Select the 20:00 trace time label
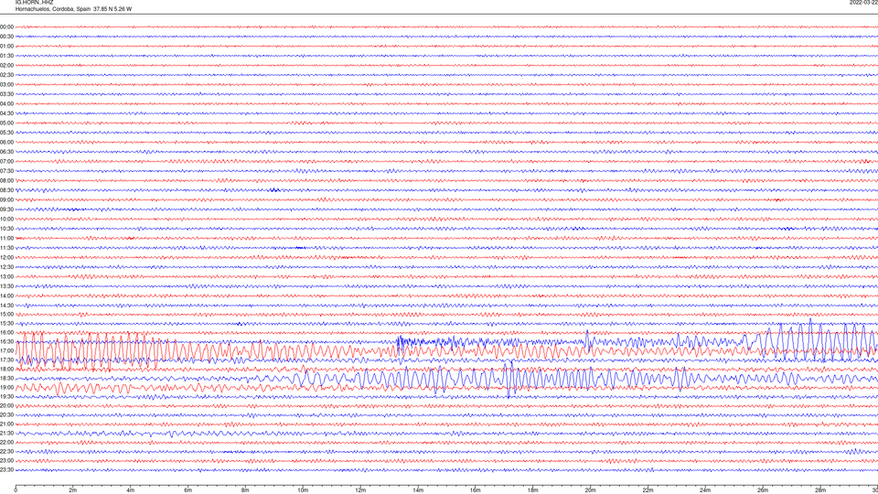The width and height of the screenshot is (878, 494). 6,405
